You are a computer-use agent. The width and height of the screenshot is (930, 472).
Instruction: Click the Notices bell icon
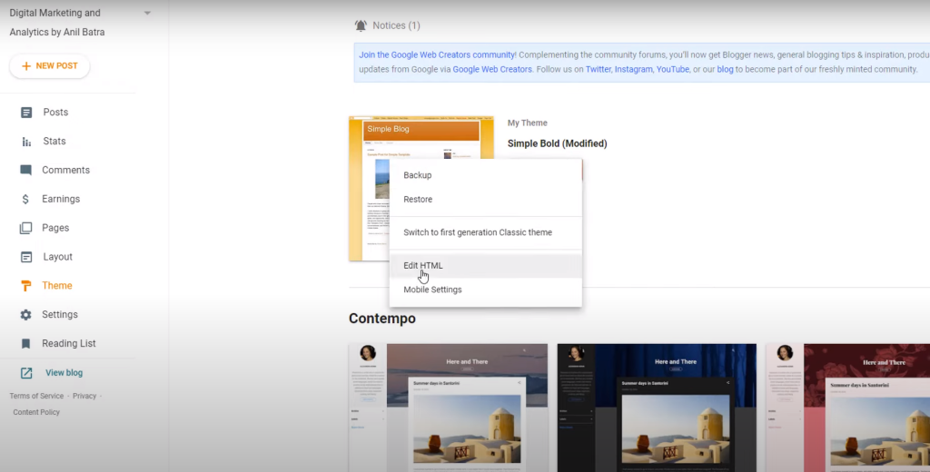[362, 25]
